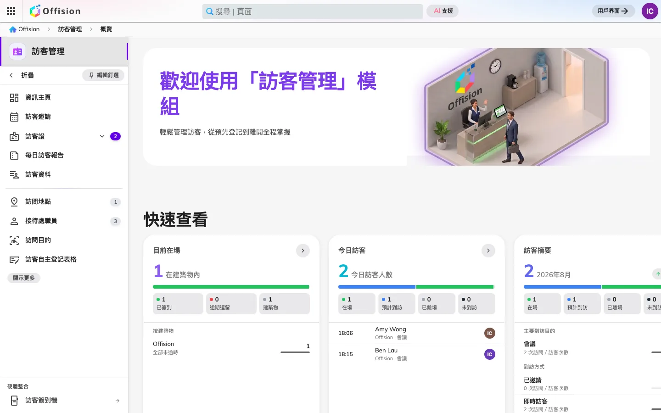Viewport: 661px width, 413px height.
Task: Open the 訪客邀請 menu item
Action: (64, 117)
